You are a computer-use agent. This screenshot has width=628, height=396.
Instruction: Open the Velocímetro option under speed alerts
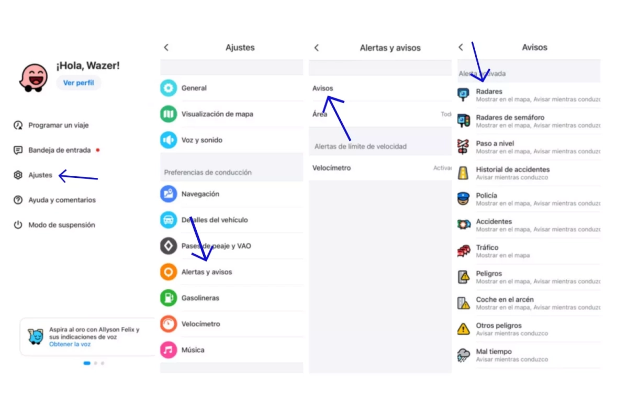pyautogui.click(x=380, y=168)
